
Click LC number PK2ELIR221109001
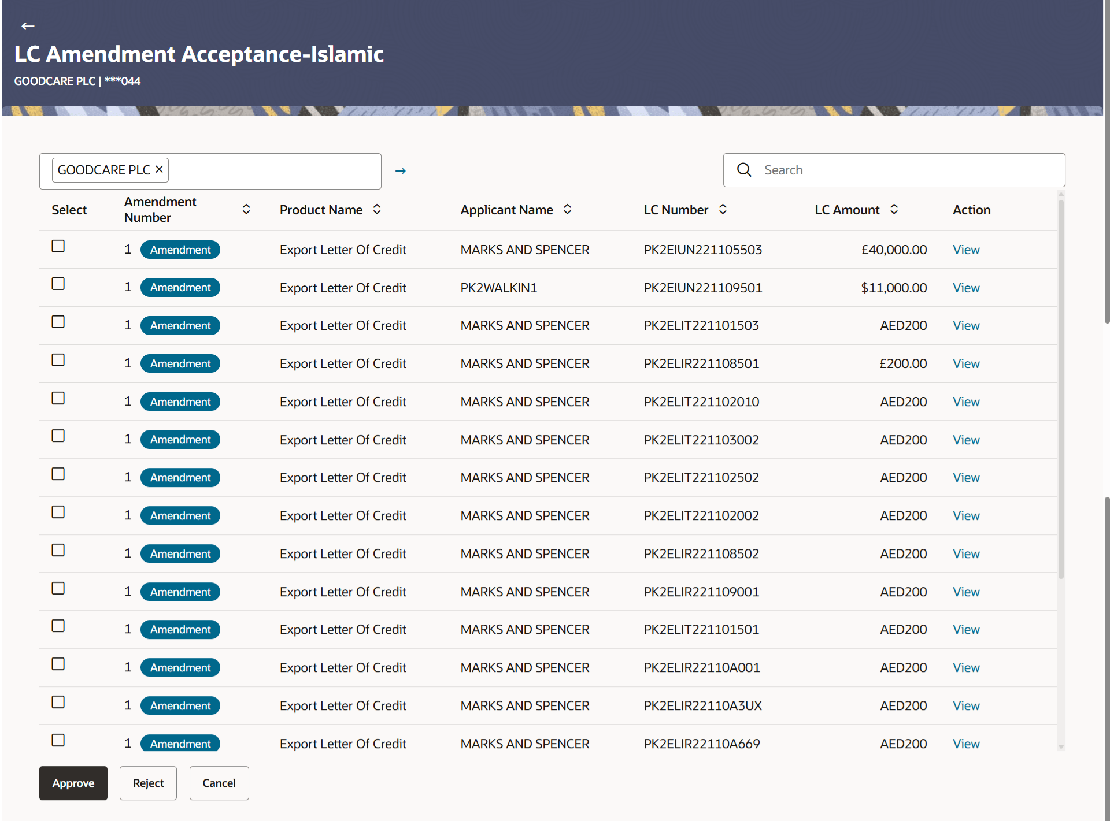(701, 592)
